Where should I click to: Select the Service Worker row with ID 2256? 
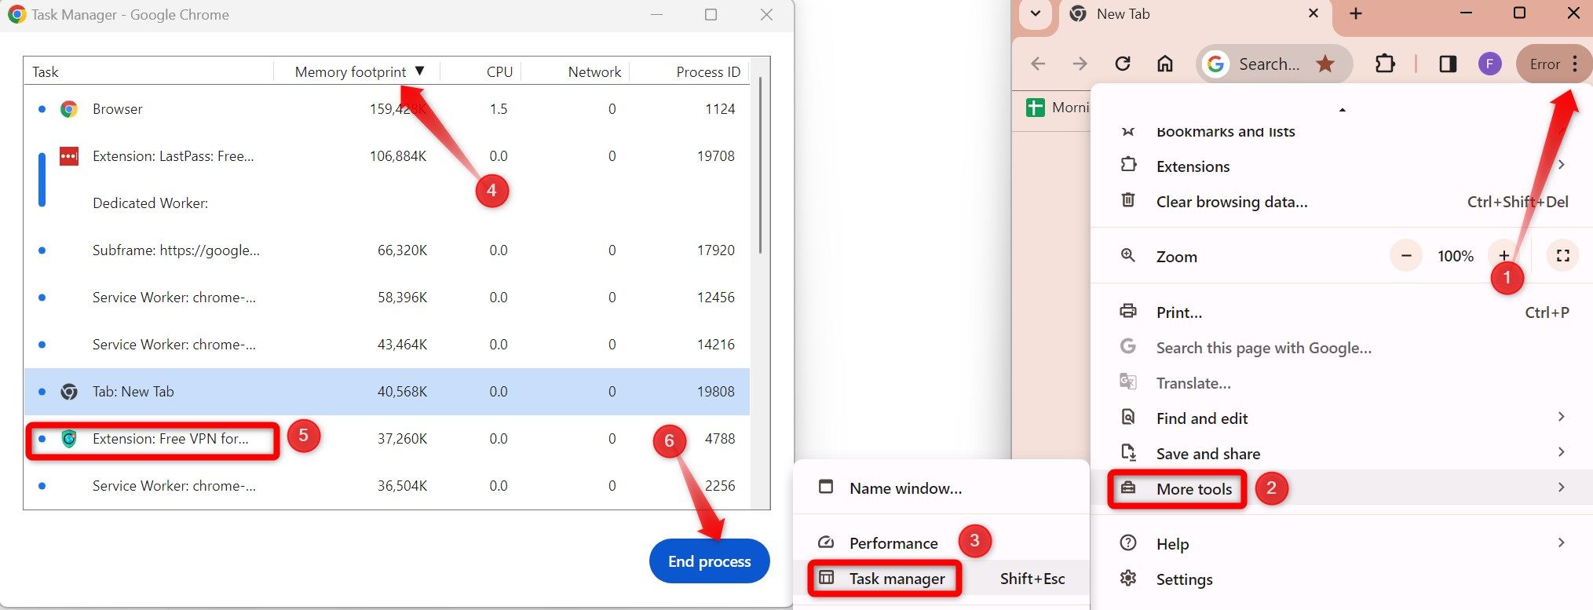[387, 486]
